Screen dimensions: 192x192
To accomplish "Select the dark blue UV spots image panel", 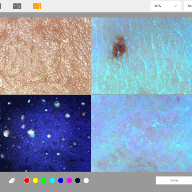I will pos(45,133).
